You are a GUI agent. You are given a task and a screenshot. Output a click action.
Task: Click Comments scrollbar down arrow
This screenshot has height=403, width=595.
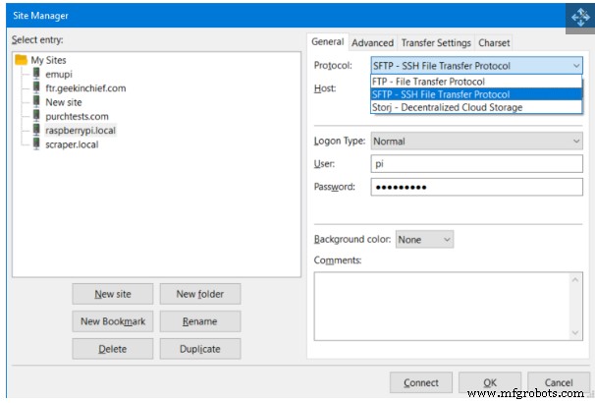point(575,333)
